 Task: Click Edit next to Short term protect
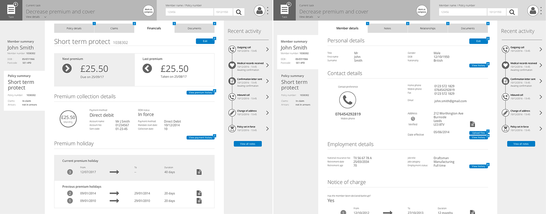coord(205,41)
